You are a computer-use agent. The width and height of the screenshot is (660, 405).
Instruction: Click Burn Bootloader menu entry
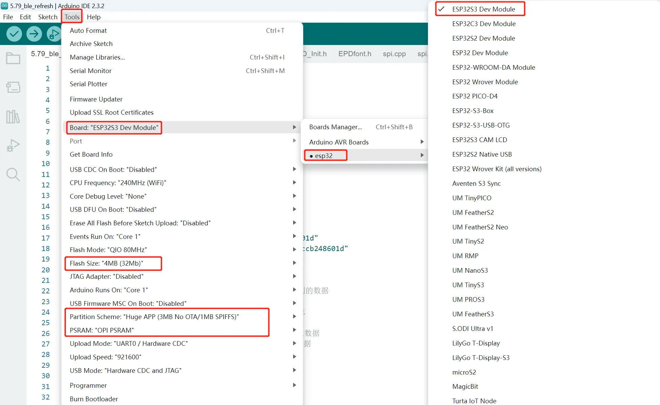94,399
